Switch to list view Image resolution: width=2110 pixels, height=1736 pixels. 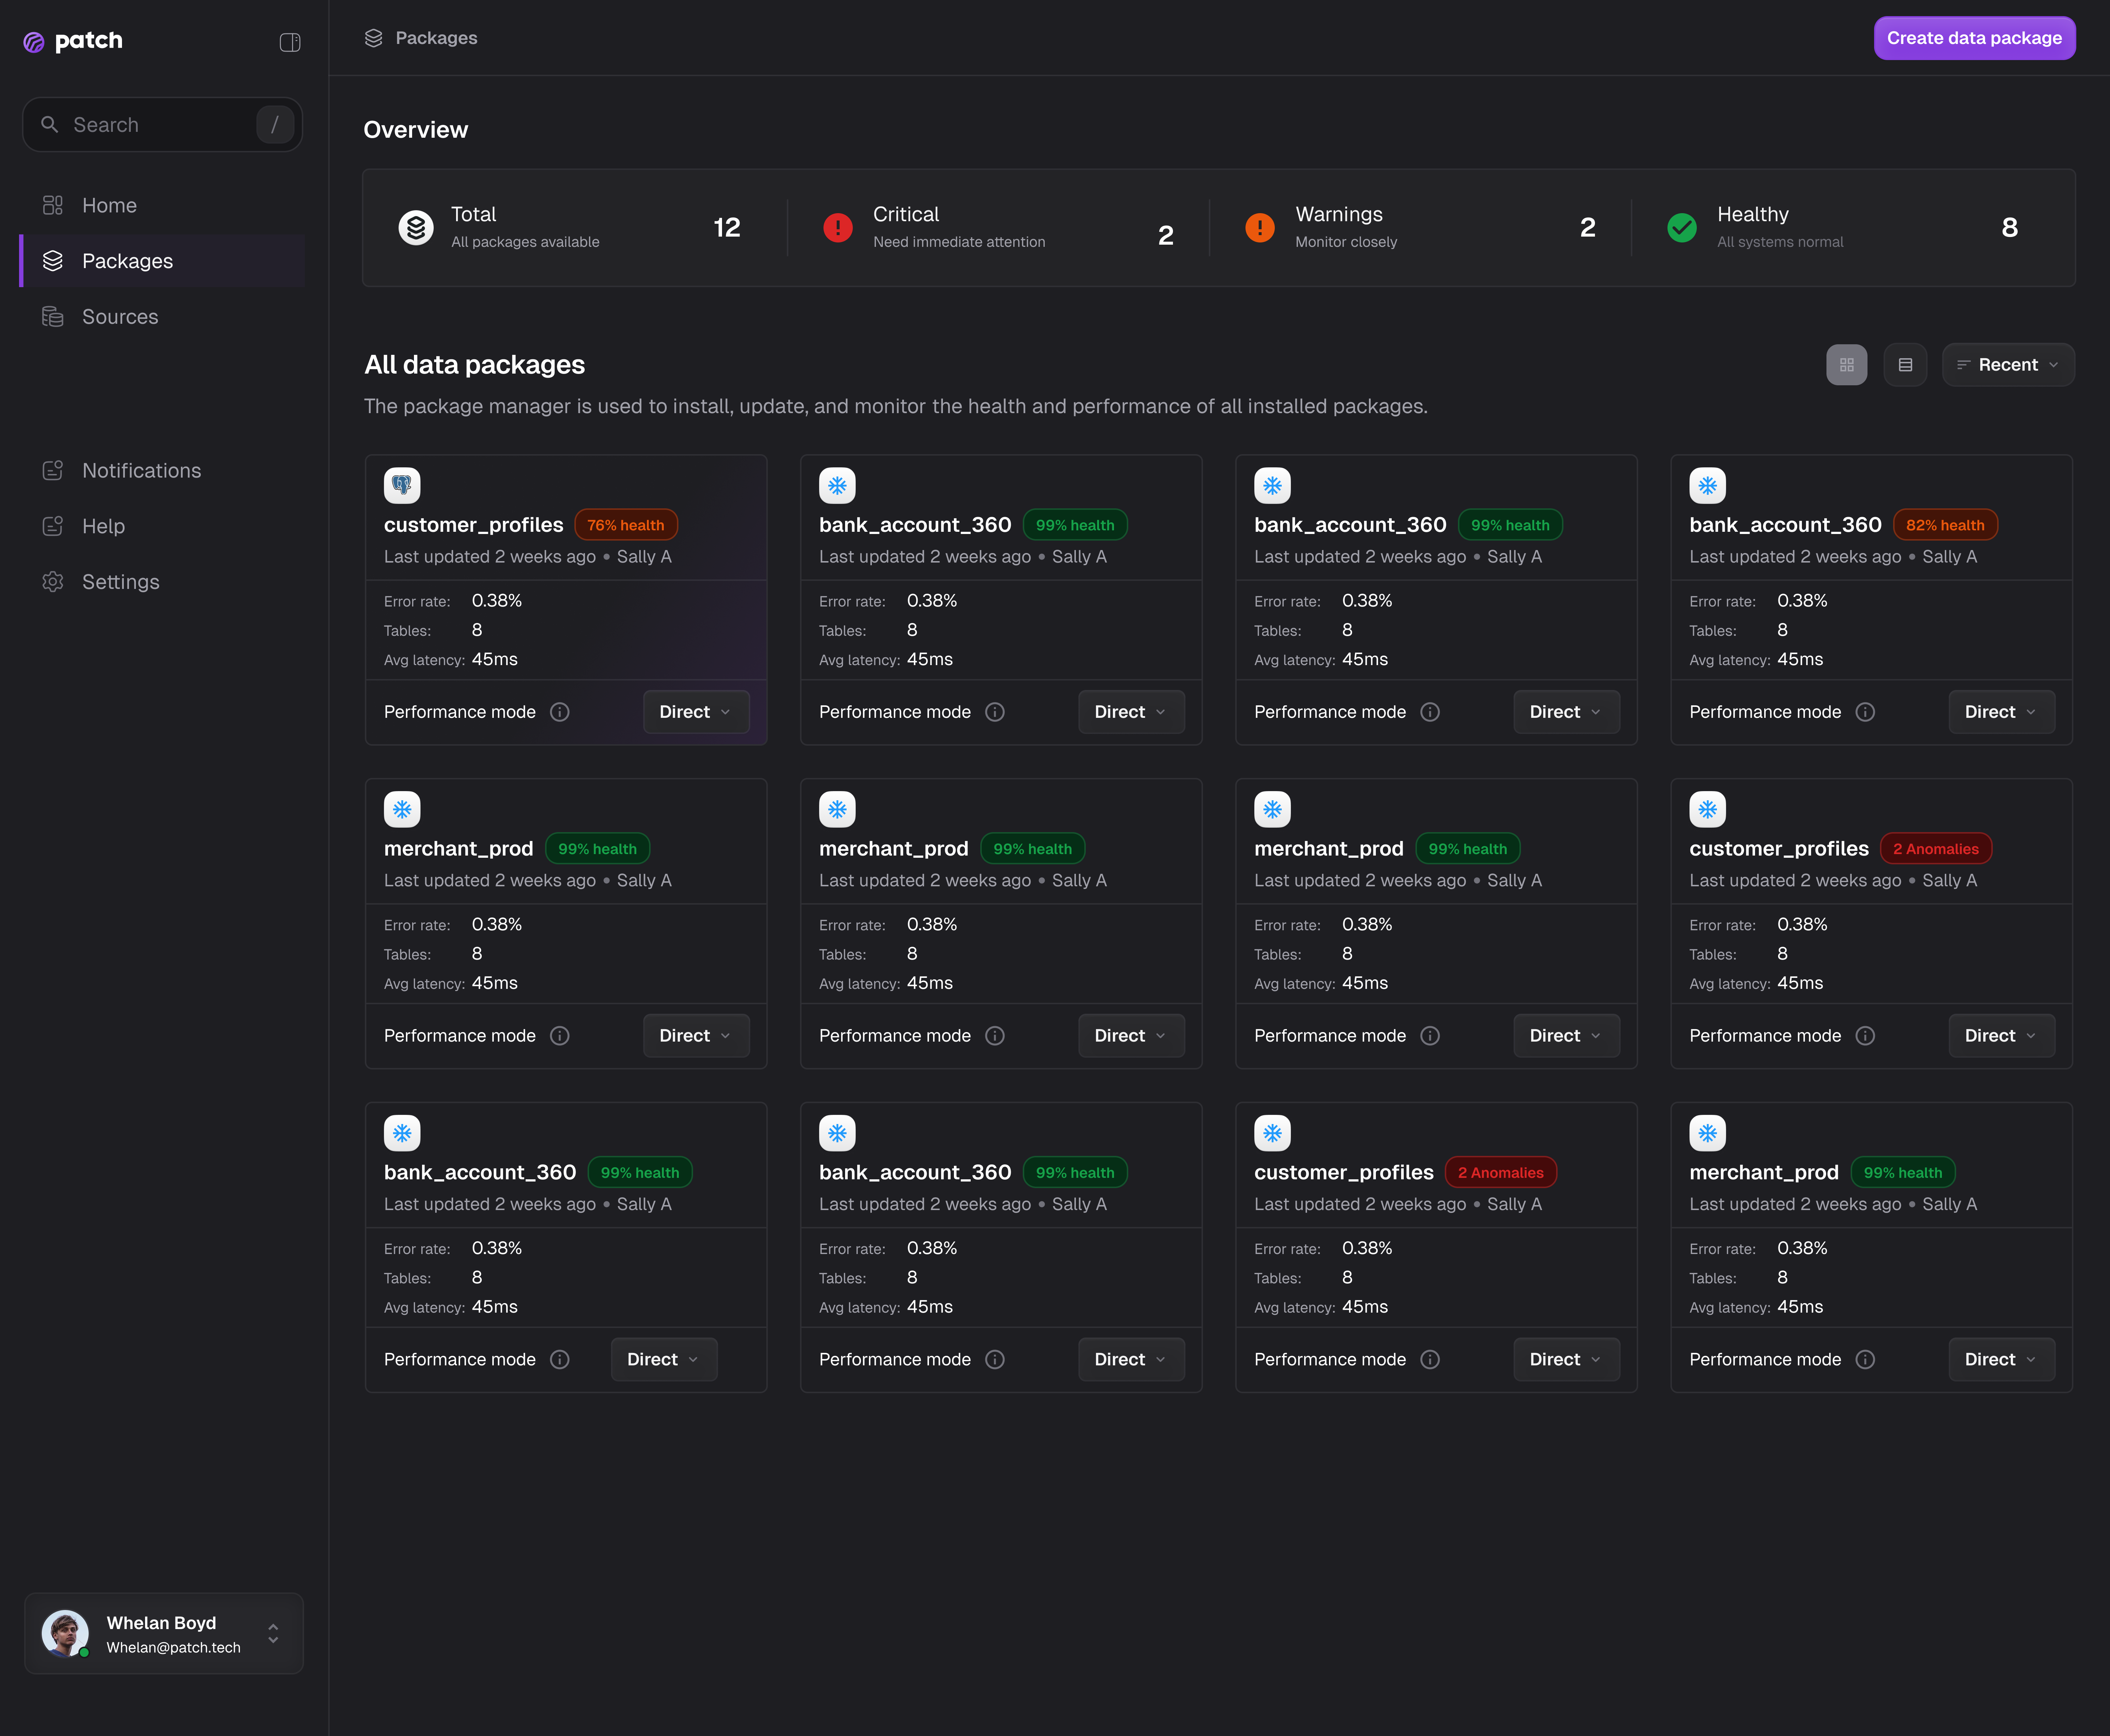pyautogui.click(x=1905, y=365)
